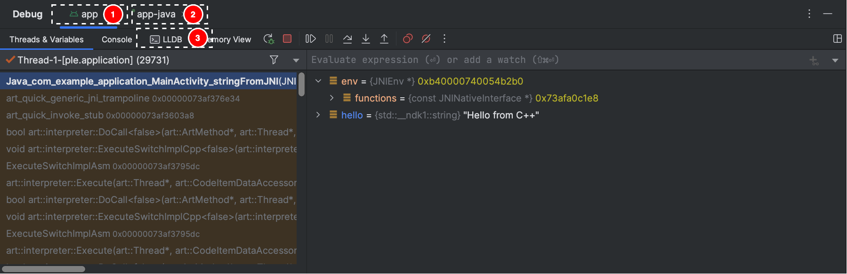The height and width of the screenshot is (274, 847).
Task: Click the Rerun debug icon
Action: click(x=268, y=39)
